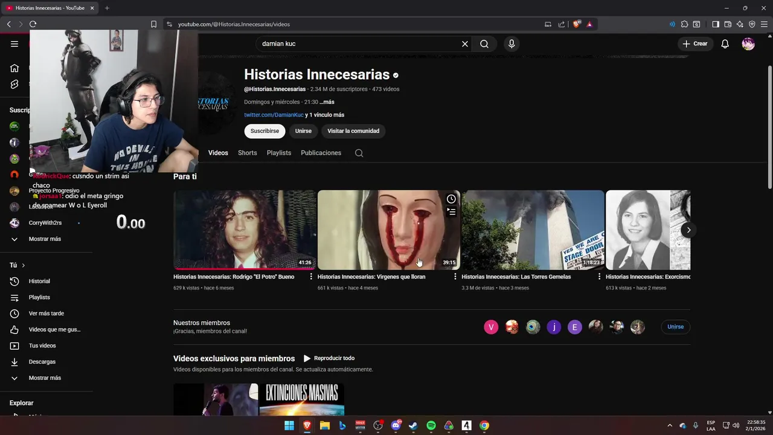Open Discord from the taskbar
The height and width of the screenshot is (435, 773).
(396, 425)
